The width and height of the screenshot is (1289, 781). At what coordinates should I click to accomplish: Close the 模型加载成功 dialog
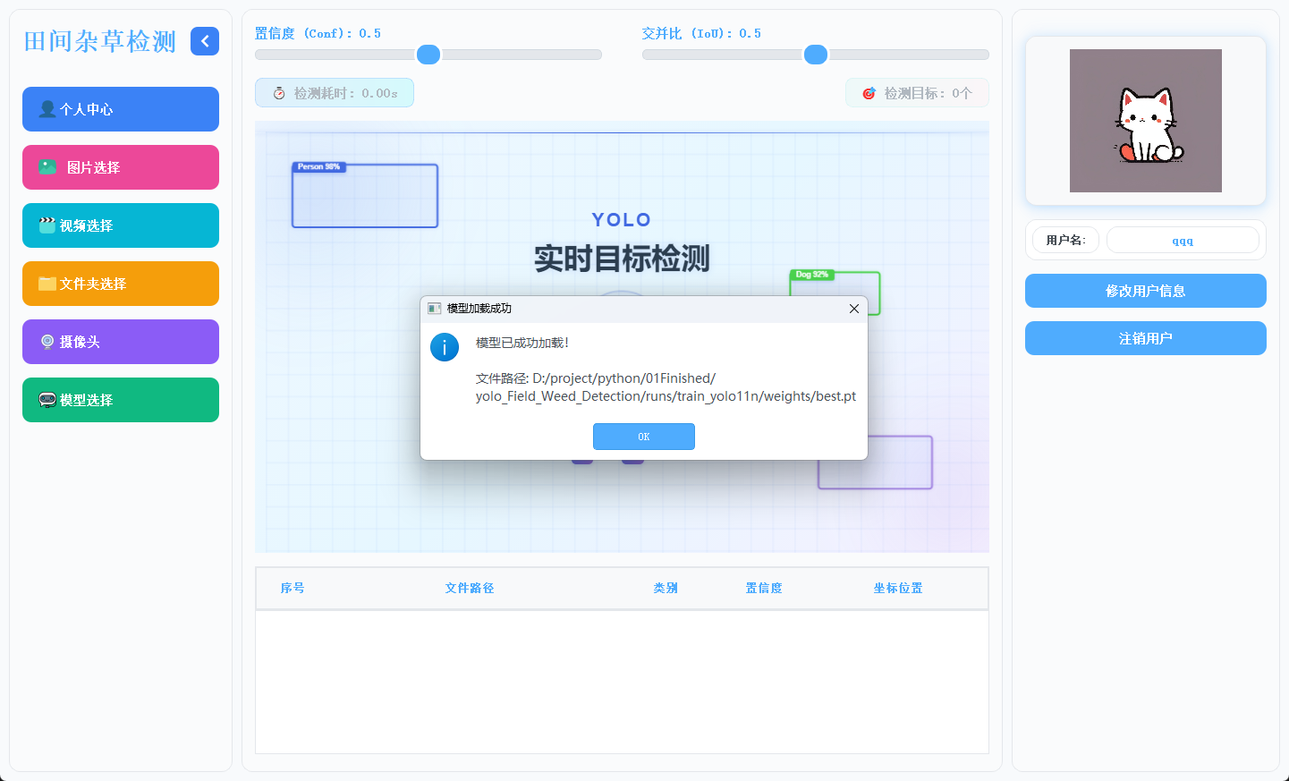click(854, 309)
